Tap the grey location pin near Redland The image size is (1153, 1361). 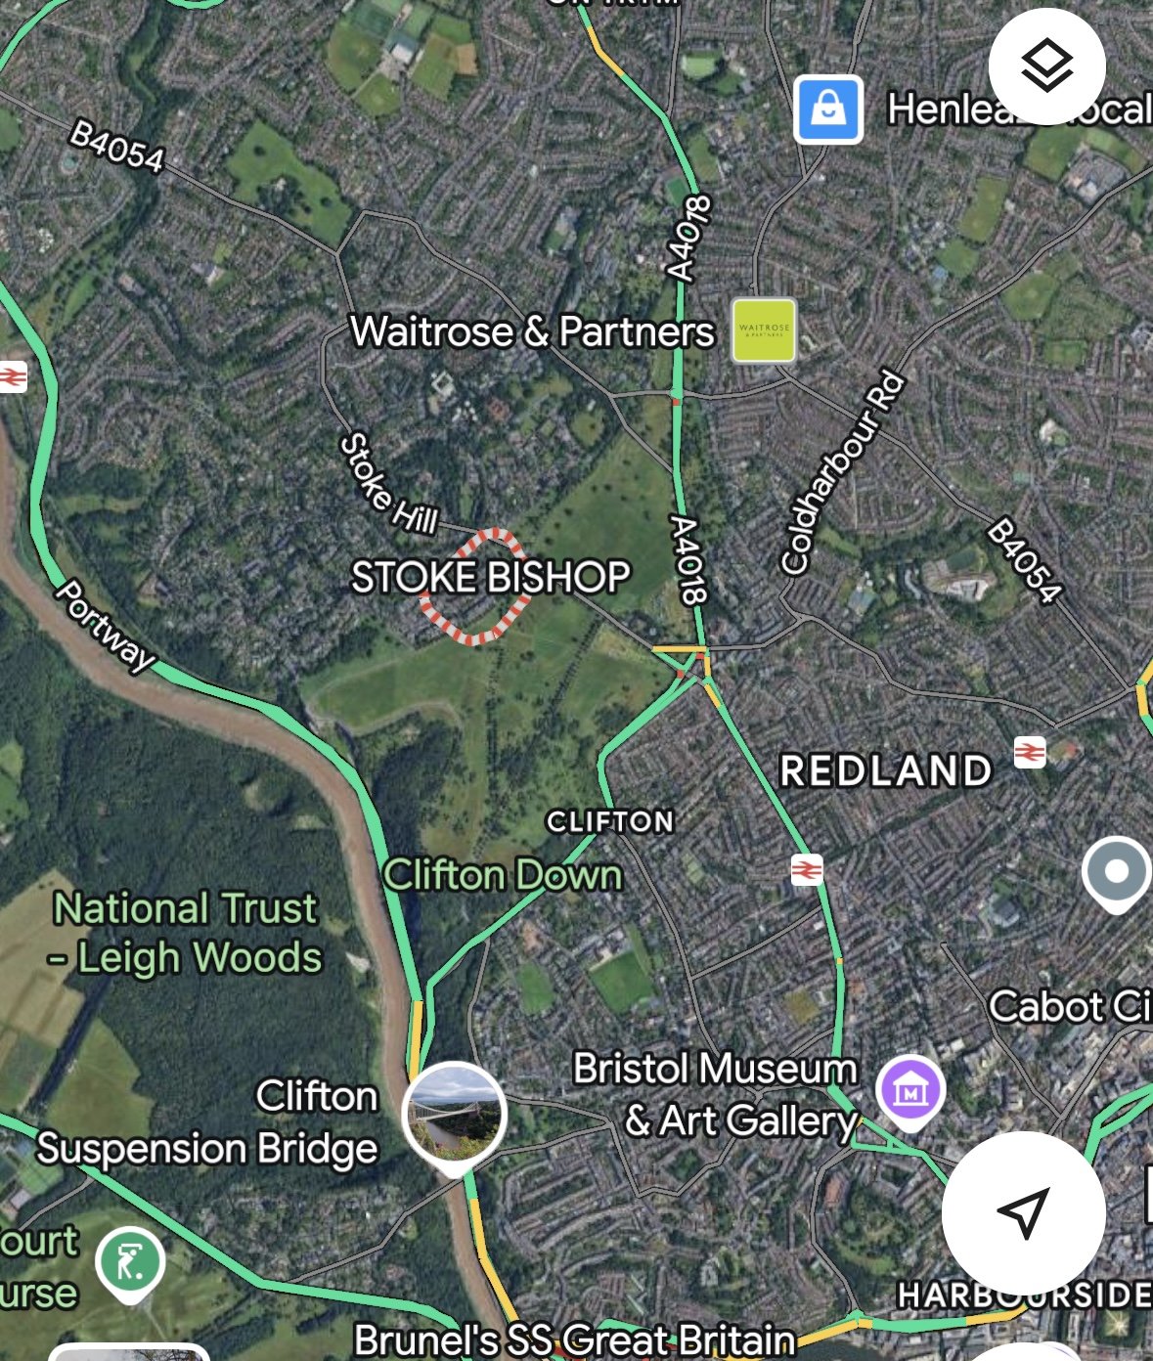1115,873
